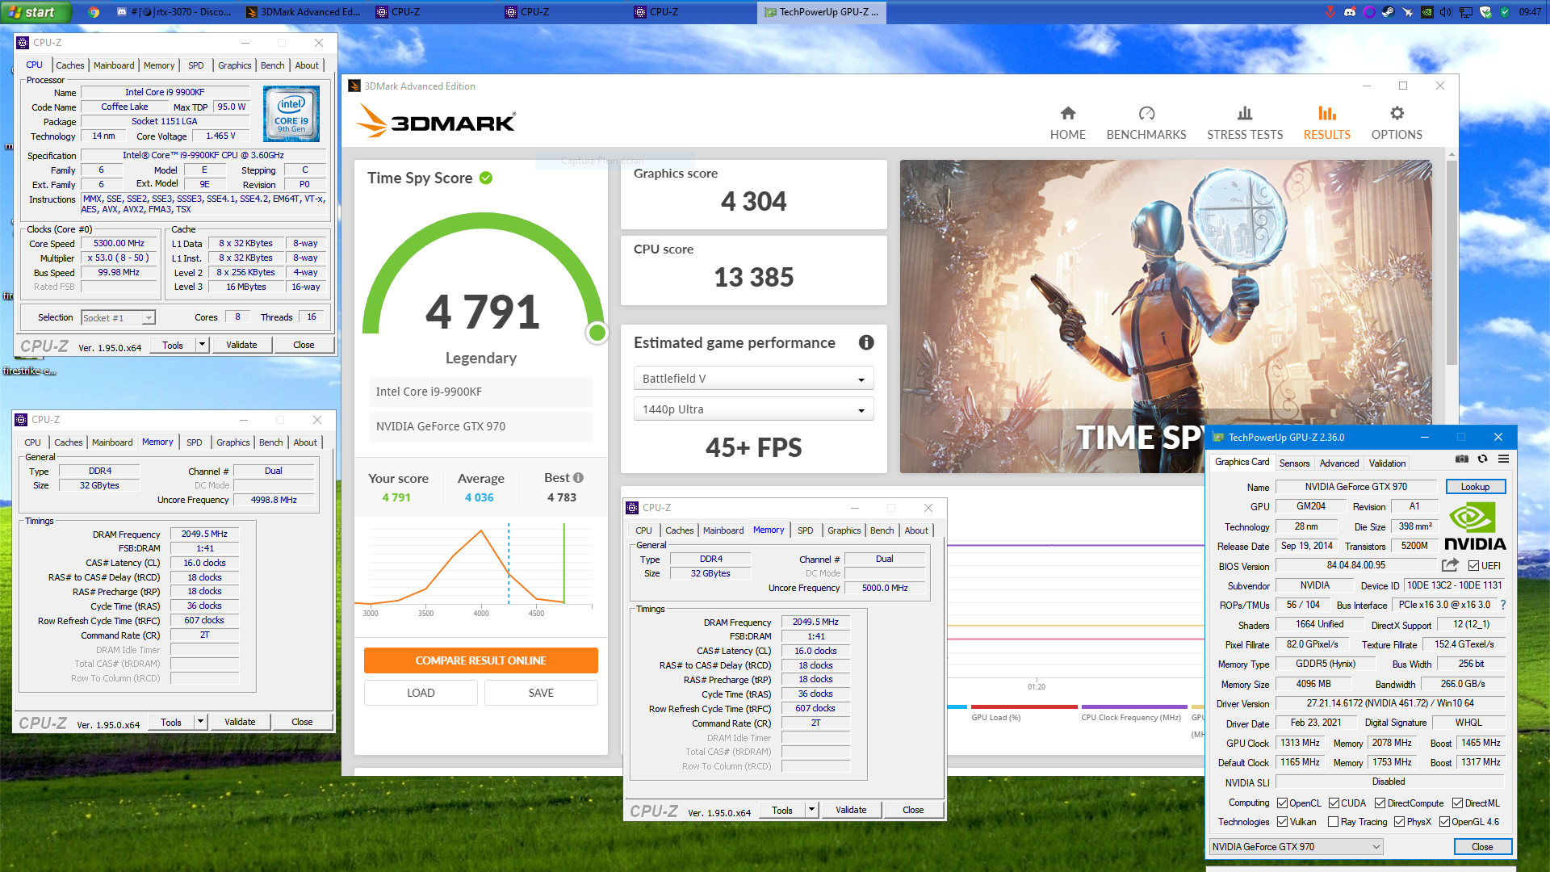This screenshot has height=872, width=1550.
Task: Open the GPU selector dropdown in GPU-Z
Action: [x=1296, y=847]
